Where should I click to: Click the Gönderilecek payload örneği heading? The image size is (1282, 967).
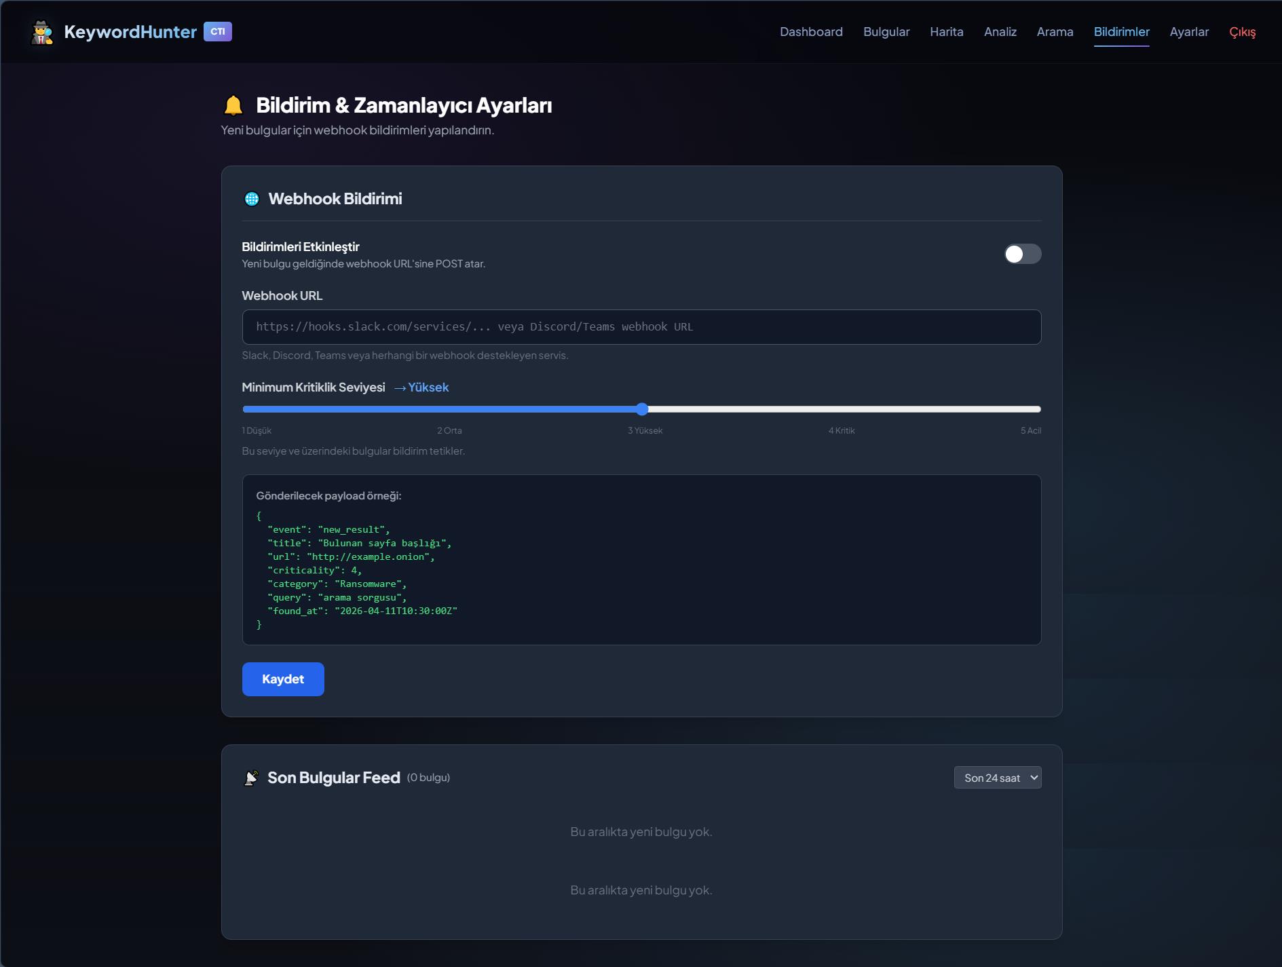coord(328,496)
